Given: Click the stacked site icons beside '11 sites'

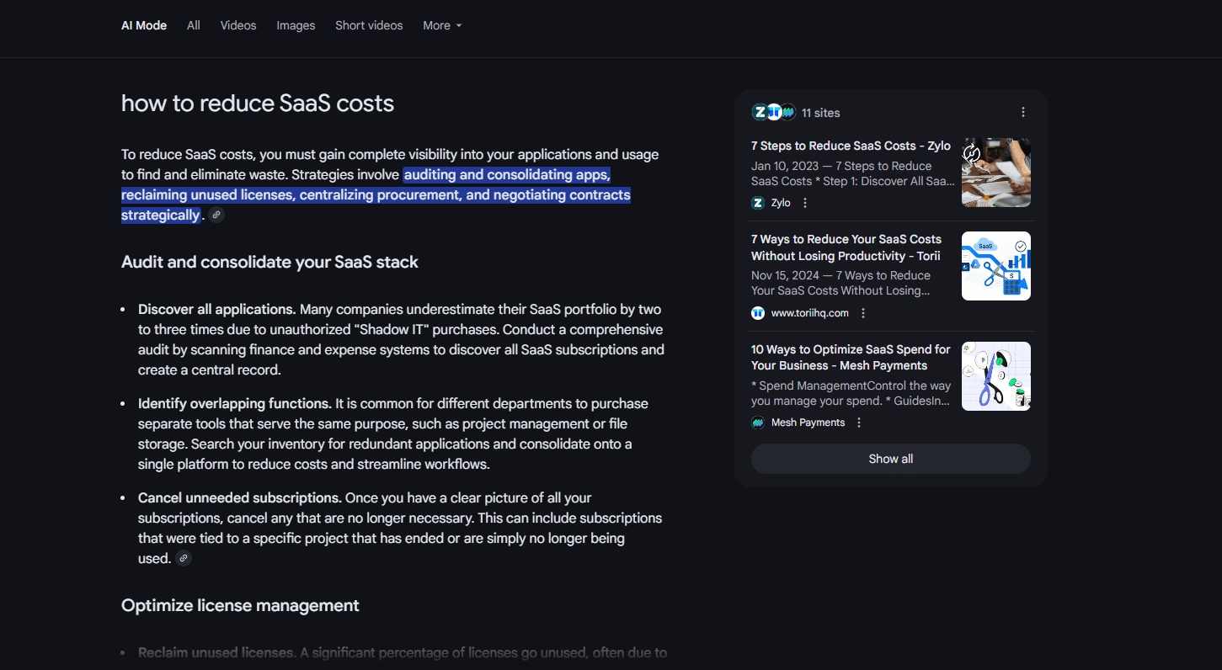Looking at the screenshot, I should point(773,112).
